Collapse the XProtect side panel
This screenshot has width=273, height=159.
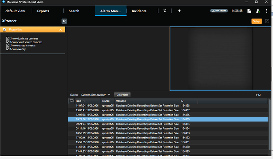coord(64,21)
